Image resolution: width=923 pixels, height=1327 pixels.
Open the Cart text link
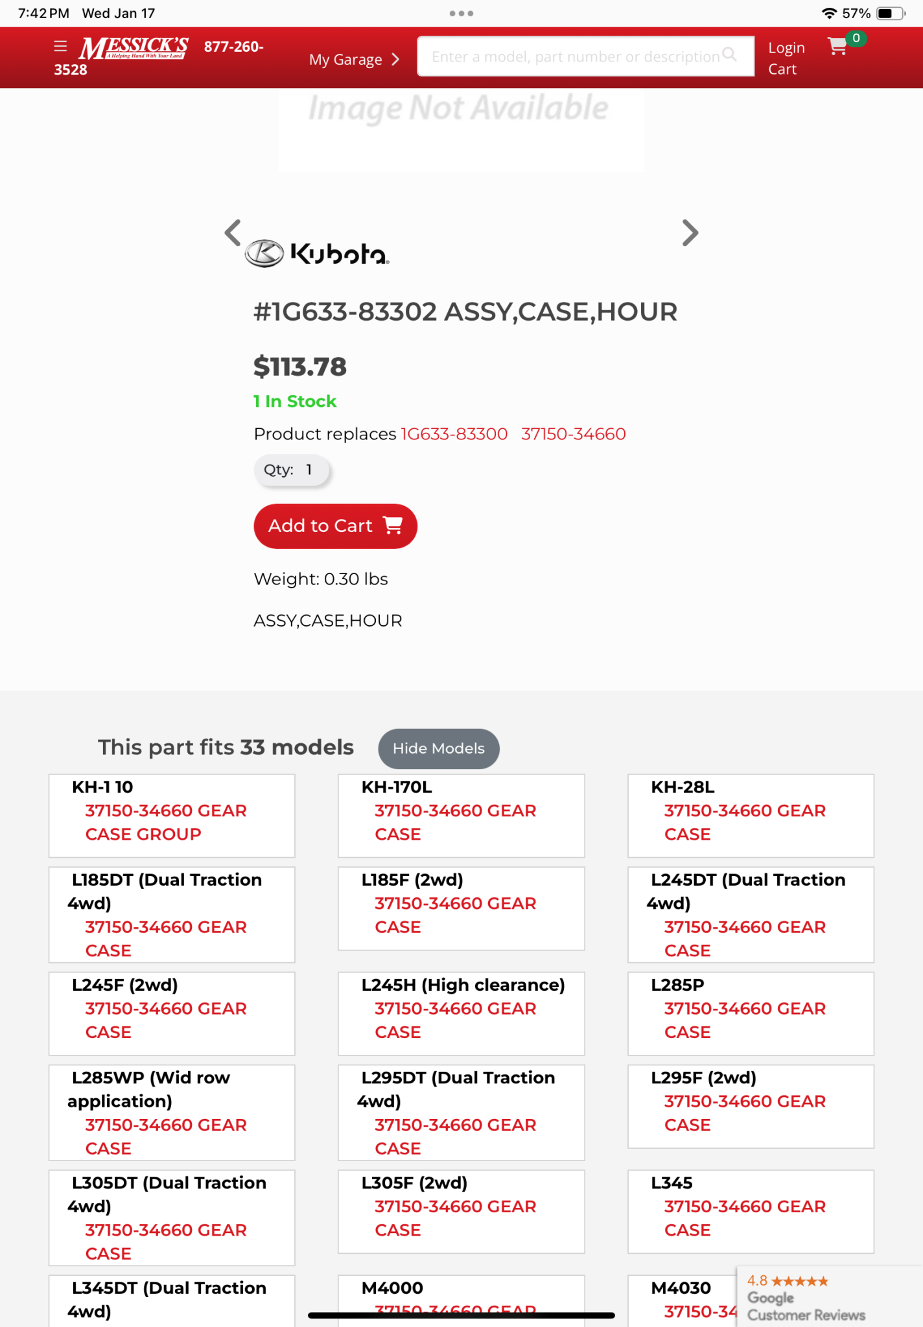782,69
